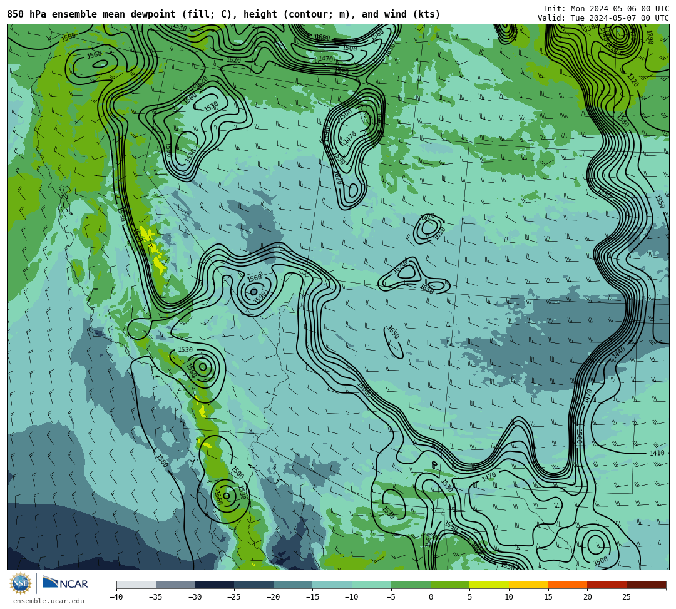This screenshot has height=609, width=676.
Task: Click the light teal -15 to -10 swatch
Action: pyautogui.click(x=332, y=585)
